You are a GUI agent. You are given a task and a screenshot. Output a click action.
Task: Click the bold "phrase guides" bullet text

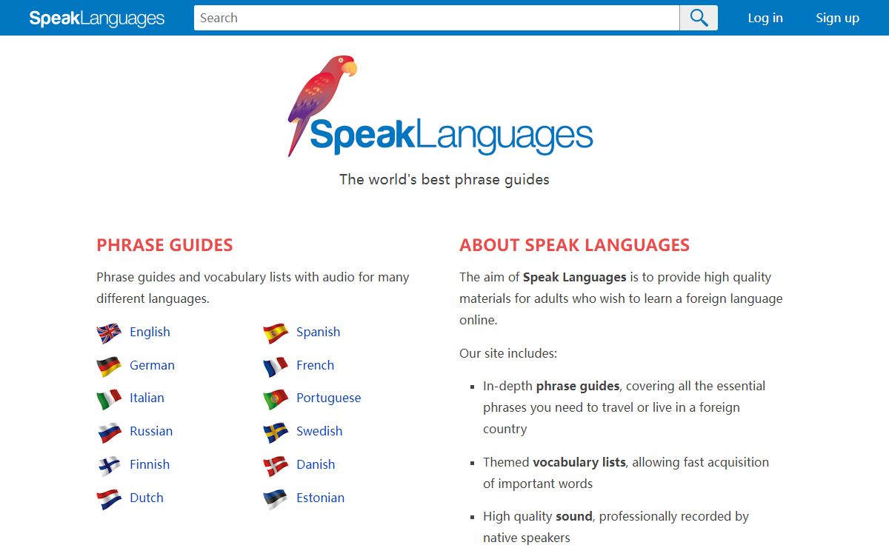point(578,386)
